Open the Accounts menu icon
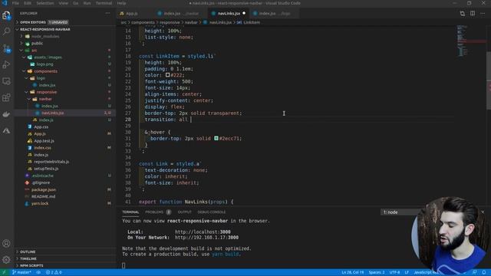This screenshot has width=491, height=276. click(6, 244)
